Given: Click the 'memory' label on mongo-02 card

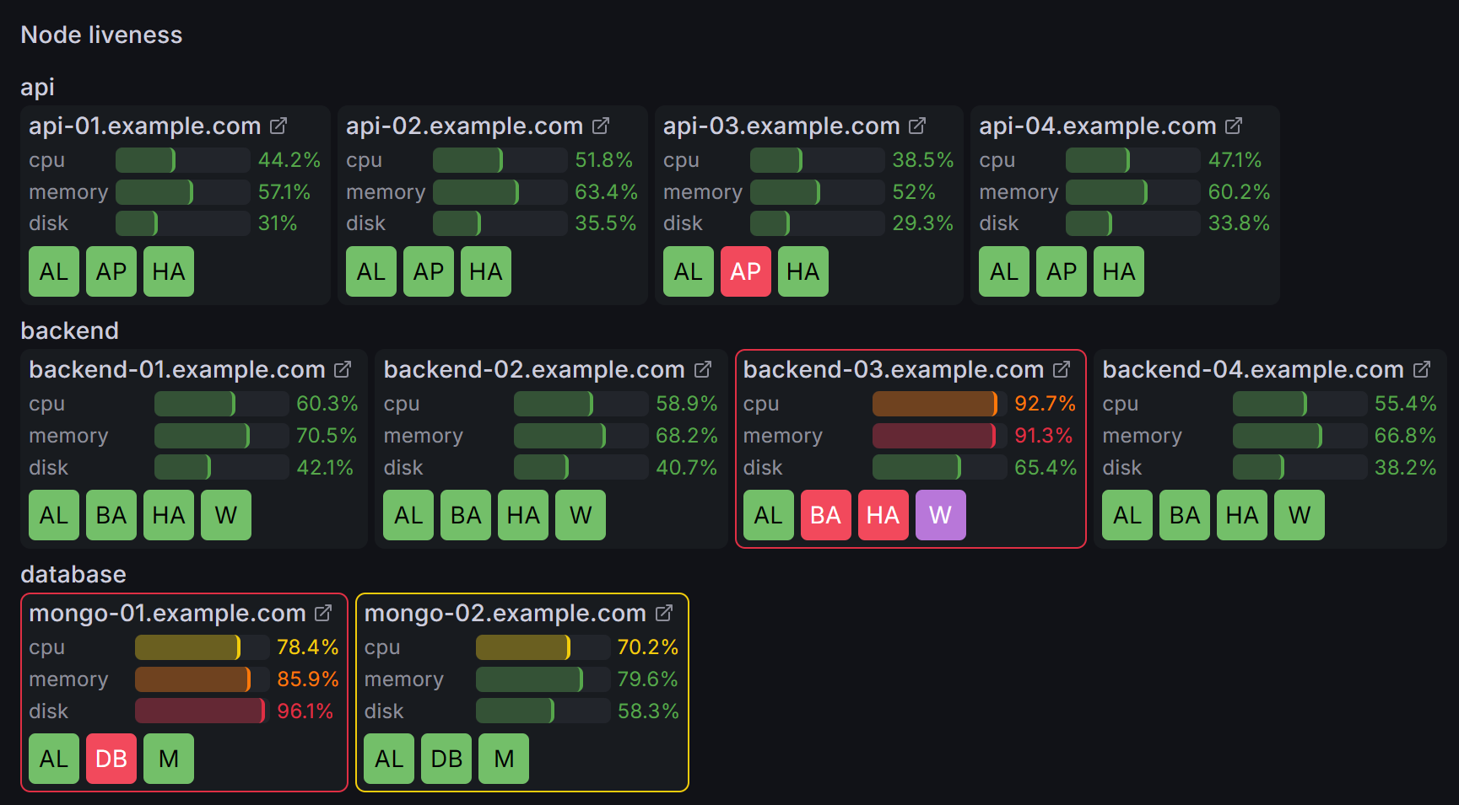Looking at the screenshot, I should coord(404,679).
